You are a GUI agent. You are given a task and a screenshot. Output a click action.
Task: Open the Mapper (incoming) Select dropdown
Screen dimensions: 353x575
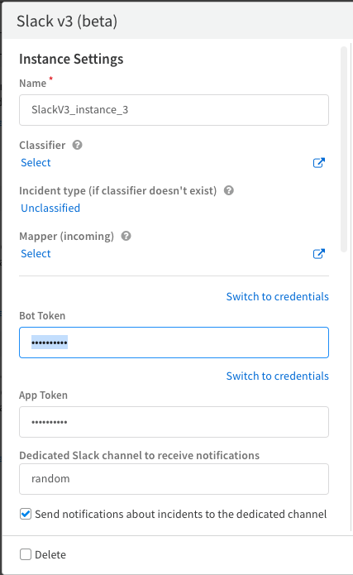[x=36, y=253]
